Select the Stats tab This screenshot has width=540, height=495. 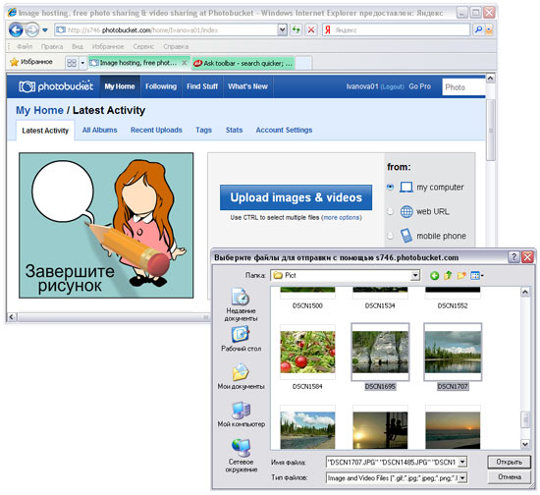[234, 130]
